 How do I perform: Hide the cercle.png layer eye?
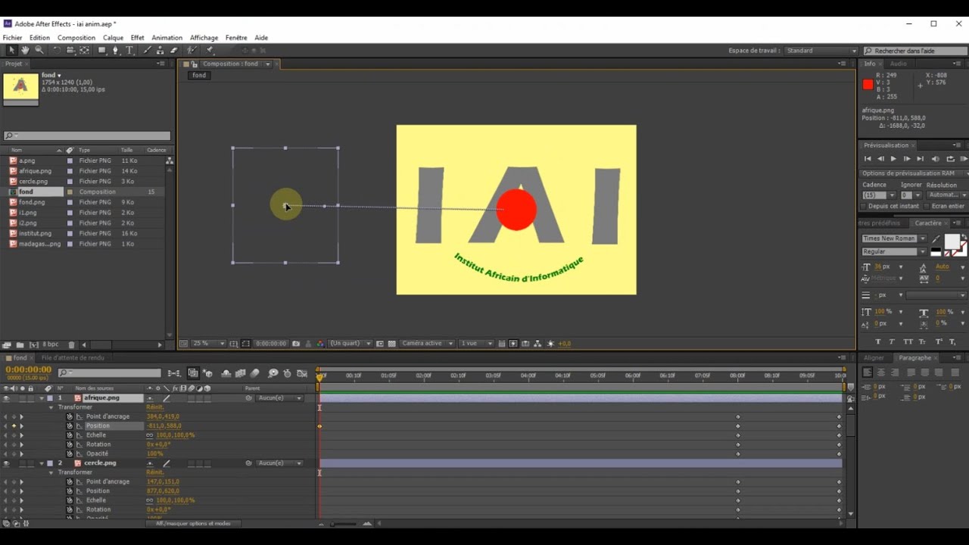pos(6,463)
